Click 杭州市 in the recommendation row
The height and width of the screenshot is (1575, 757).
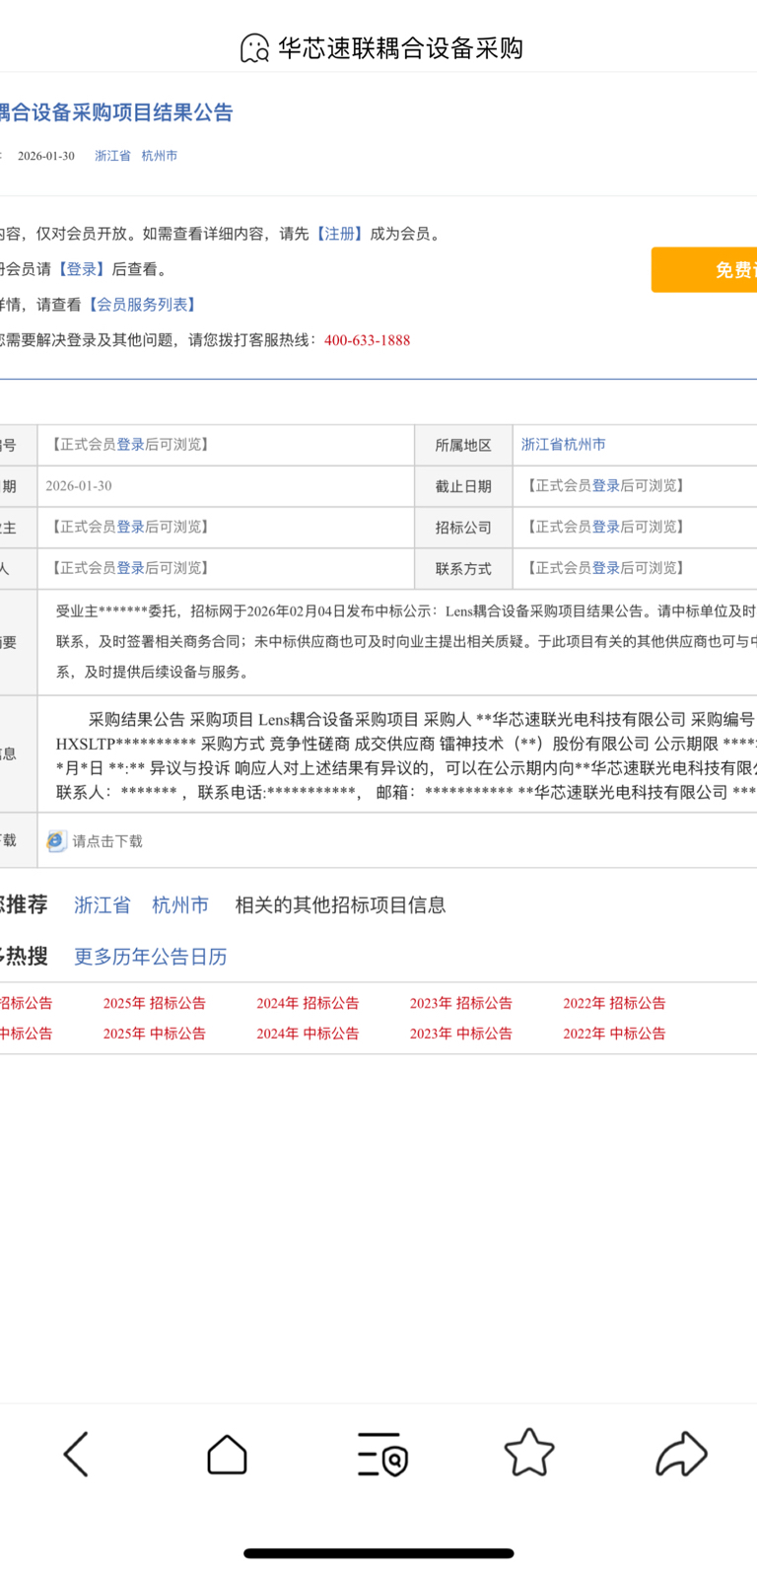point(180,905)
